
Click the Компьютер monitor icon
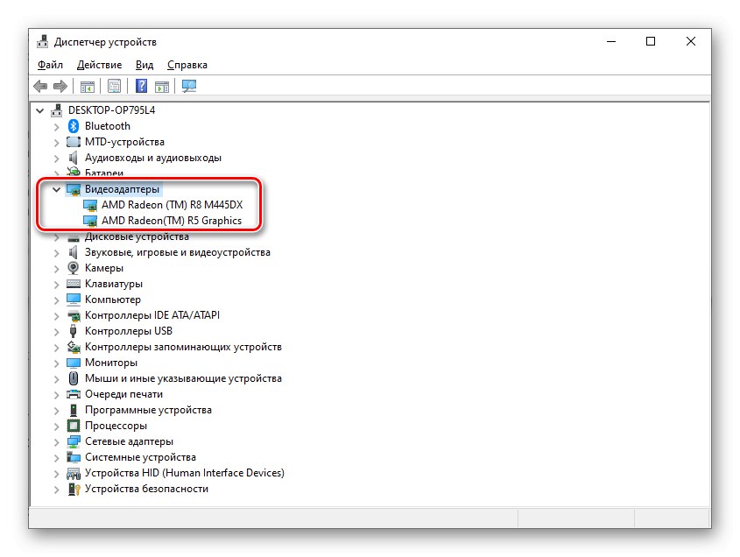click(x=74, y=300)
